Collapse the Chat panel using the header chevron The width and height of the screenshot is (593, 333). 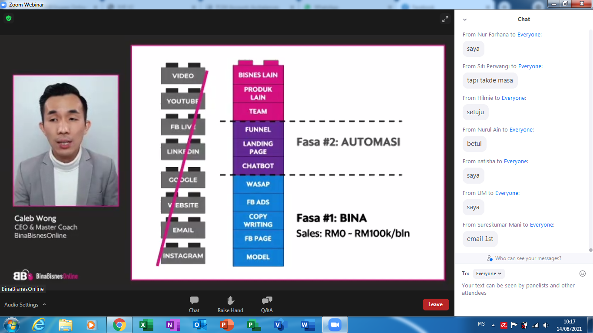465,20
